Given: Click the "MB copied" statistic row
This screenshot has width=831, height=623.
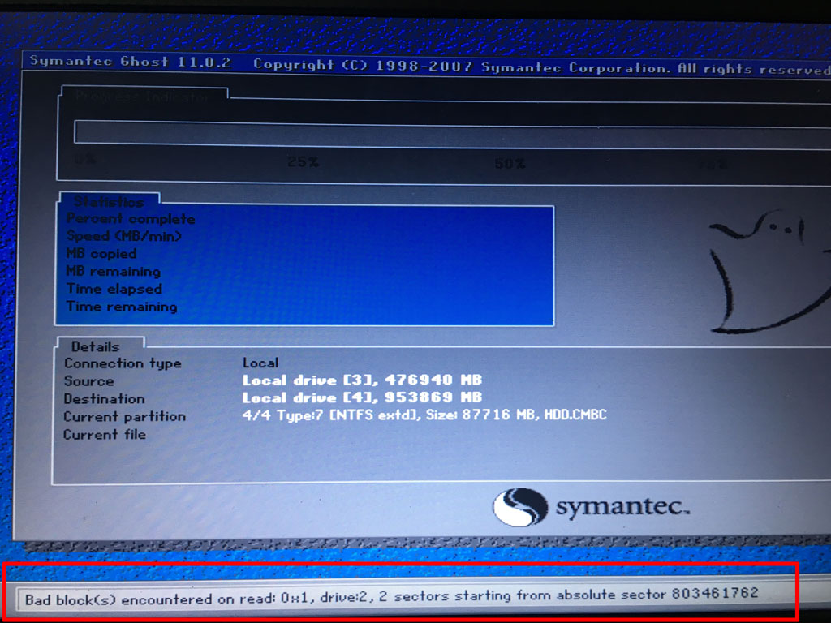Looking at the screenshot, I should 101,254.
